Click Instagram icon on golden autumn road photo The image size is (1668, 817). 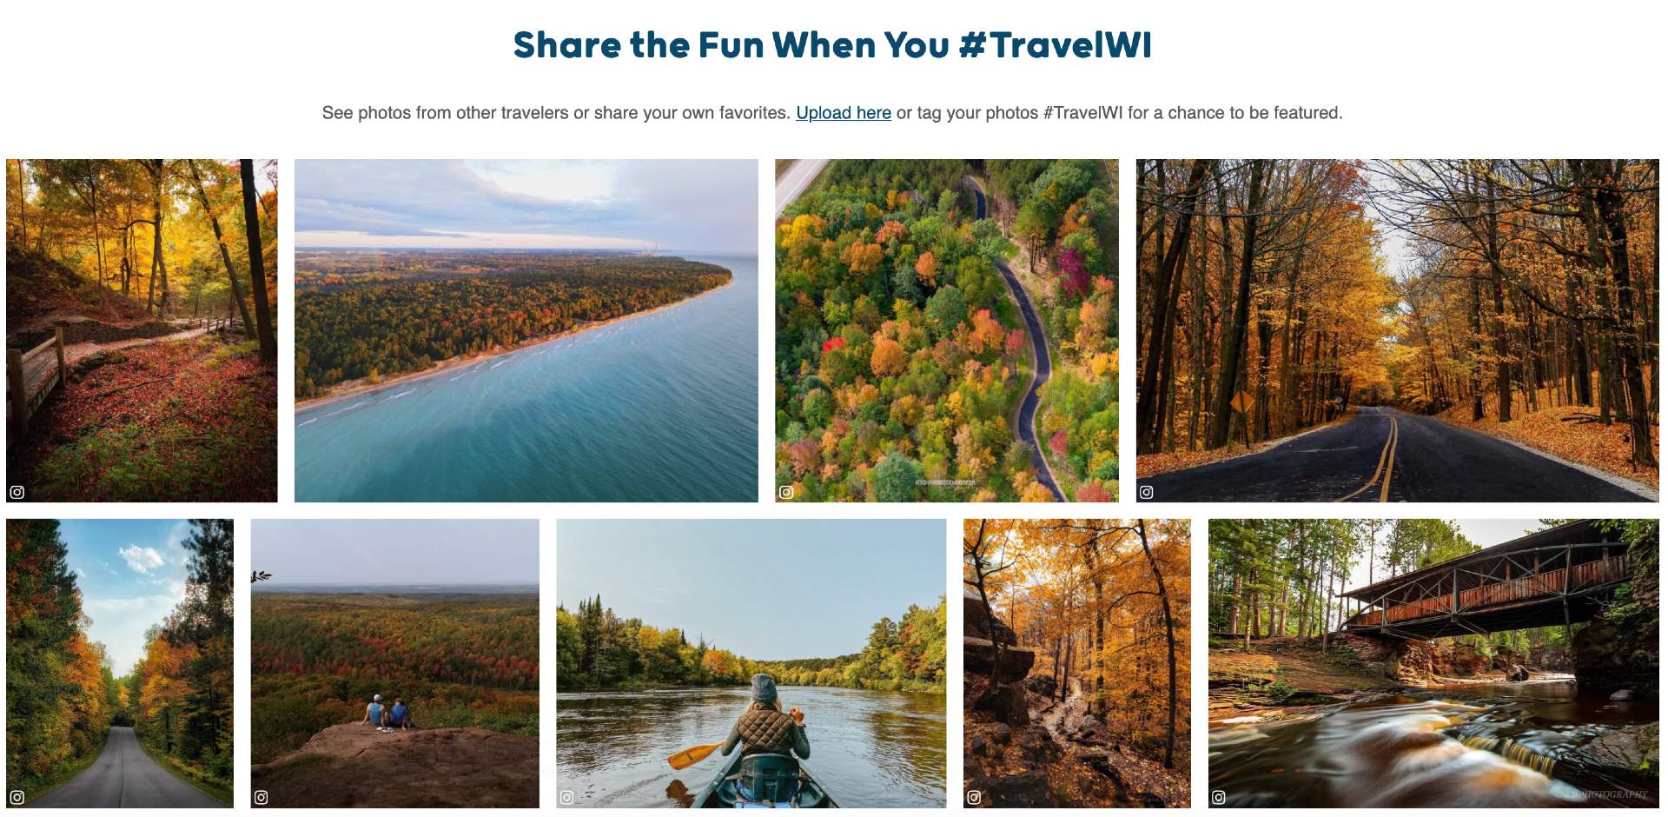(1147, 492)
